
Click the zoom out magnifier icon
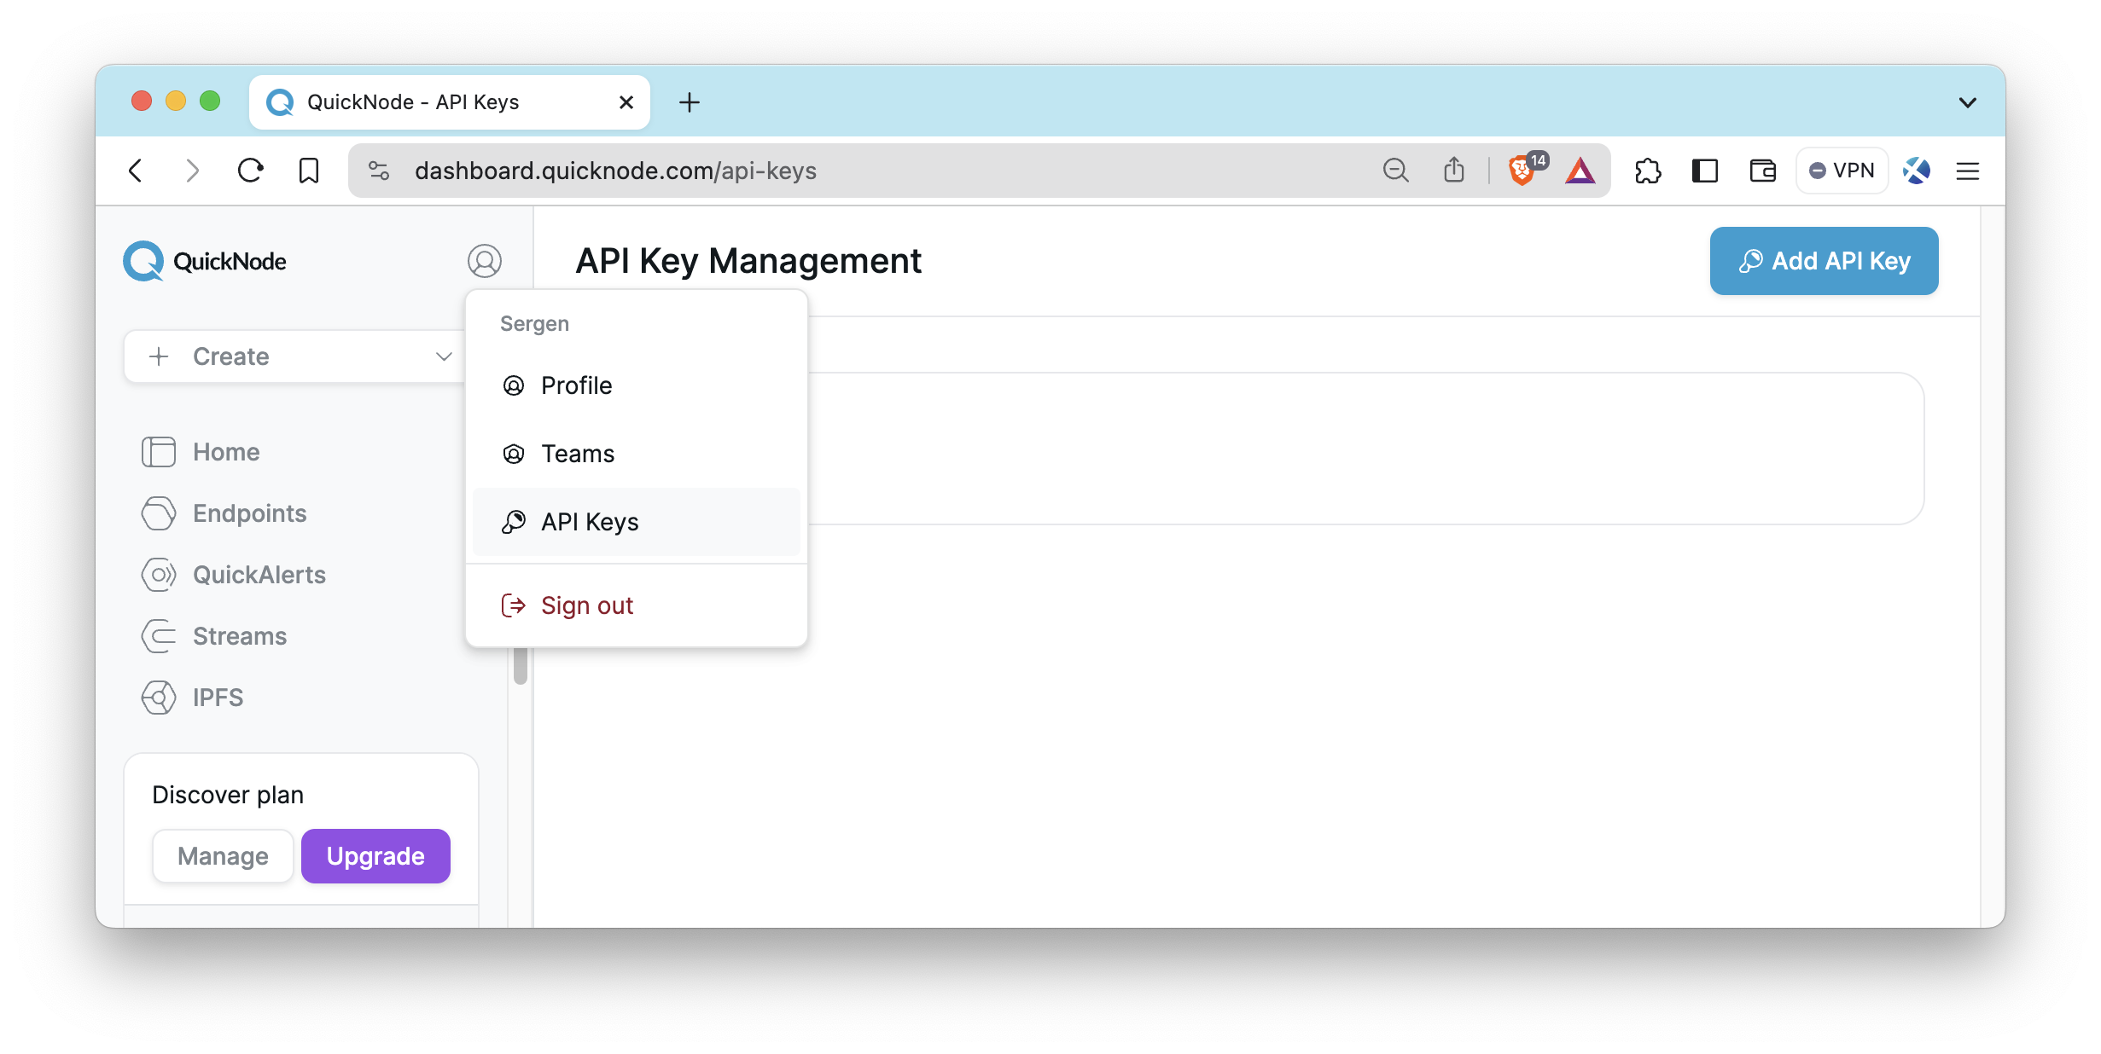coord(1396,171)
